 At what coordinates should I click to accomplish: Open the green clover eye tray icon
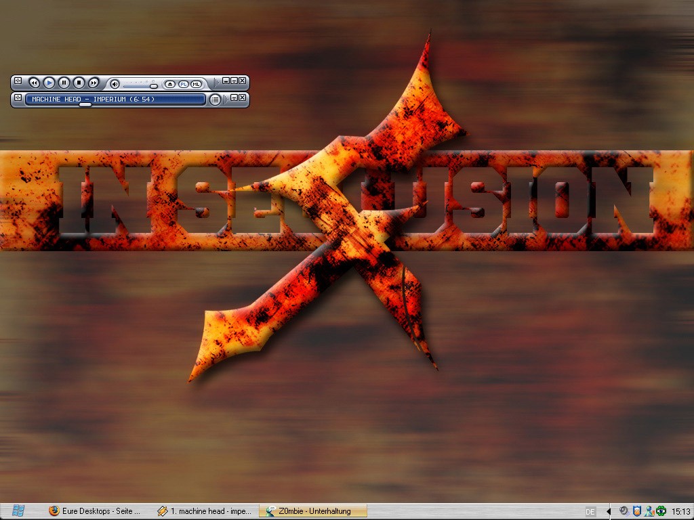coord(661,511)
